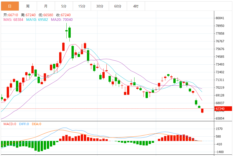Select the MA5: 68384 indicator label
The image size is (233, 156).
13,20
